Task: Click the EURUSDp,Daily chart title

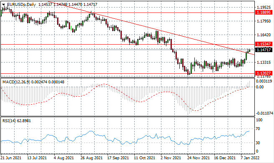Action: tap(22, 5)
